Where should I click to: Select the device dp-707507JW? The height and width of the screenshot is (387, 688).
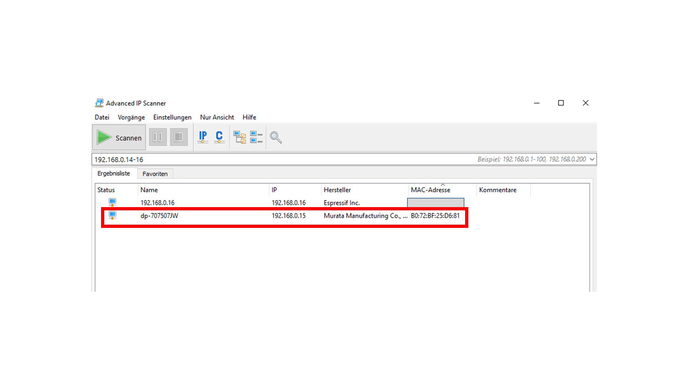coord(159,216)
